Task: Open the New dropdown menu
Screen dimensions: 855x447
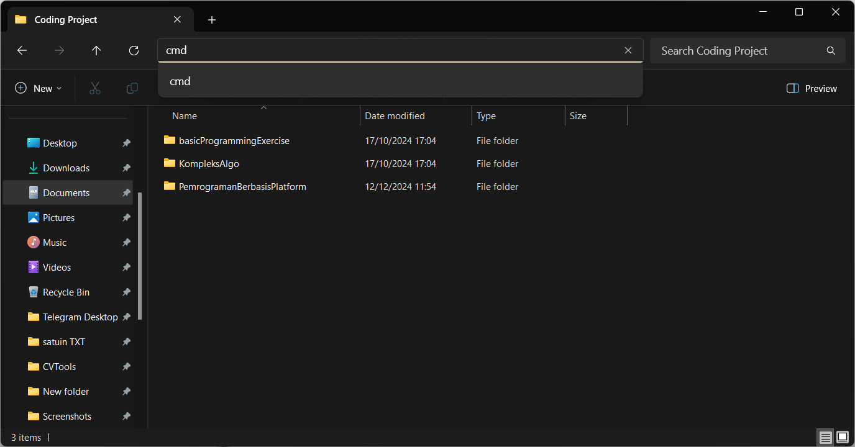Action: click(x=39, y=88)
